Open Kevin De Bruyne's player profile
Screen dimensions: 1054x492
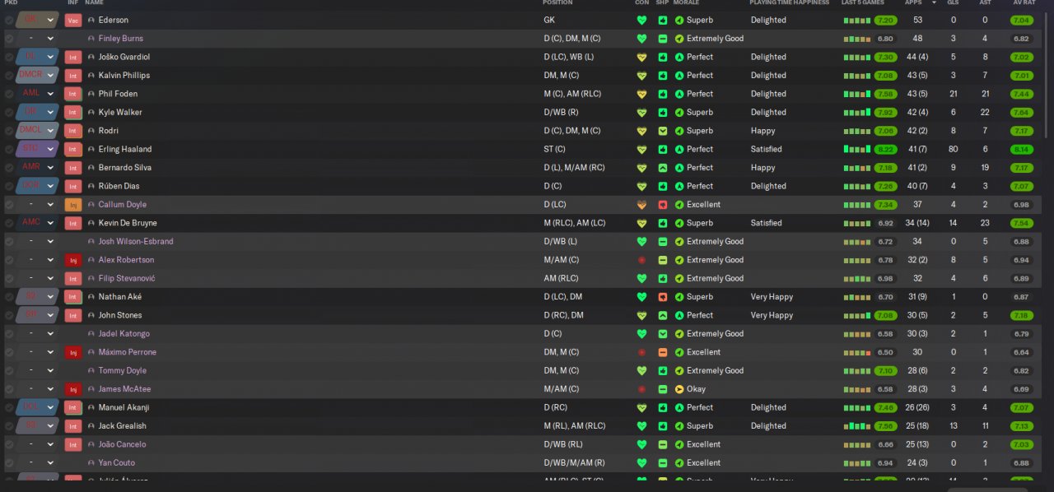click(x=128, y=223)
